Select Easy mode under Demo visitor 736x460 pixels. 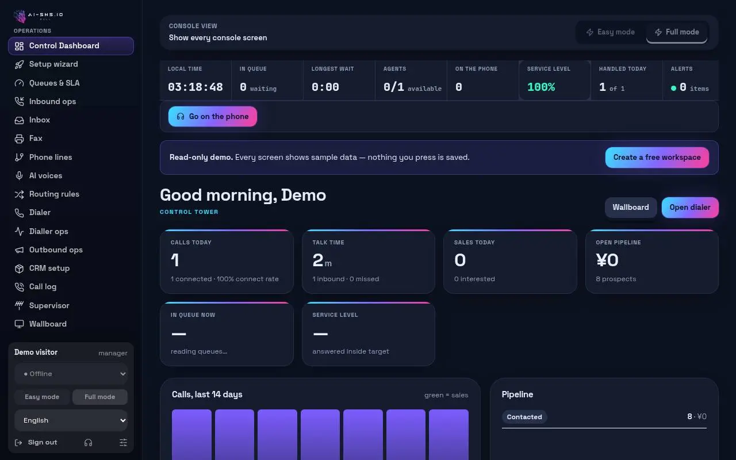pyautogui.click(x=42, y=397)
